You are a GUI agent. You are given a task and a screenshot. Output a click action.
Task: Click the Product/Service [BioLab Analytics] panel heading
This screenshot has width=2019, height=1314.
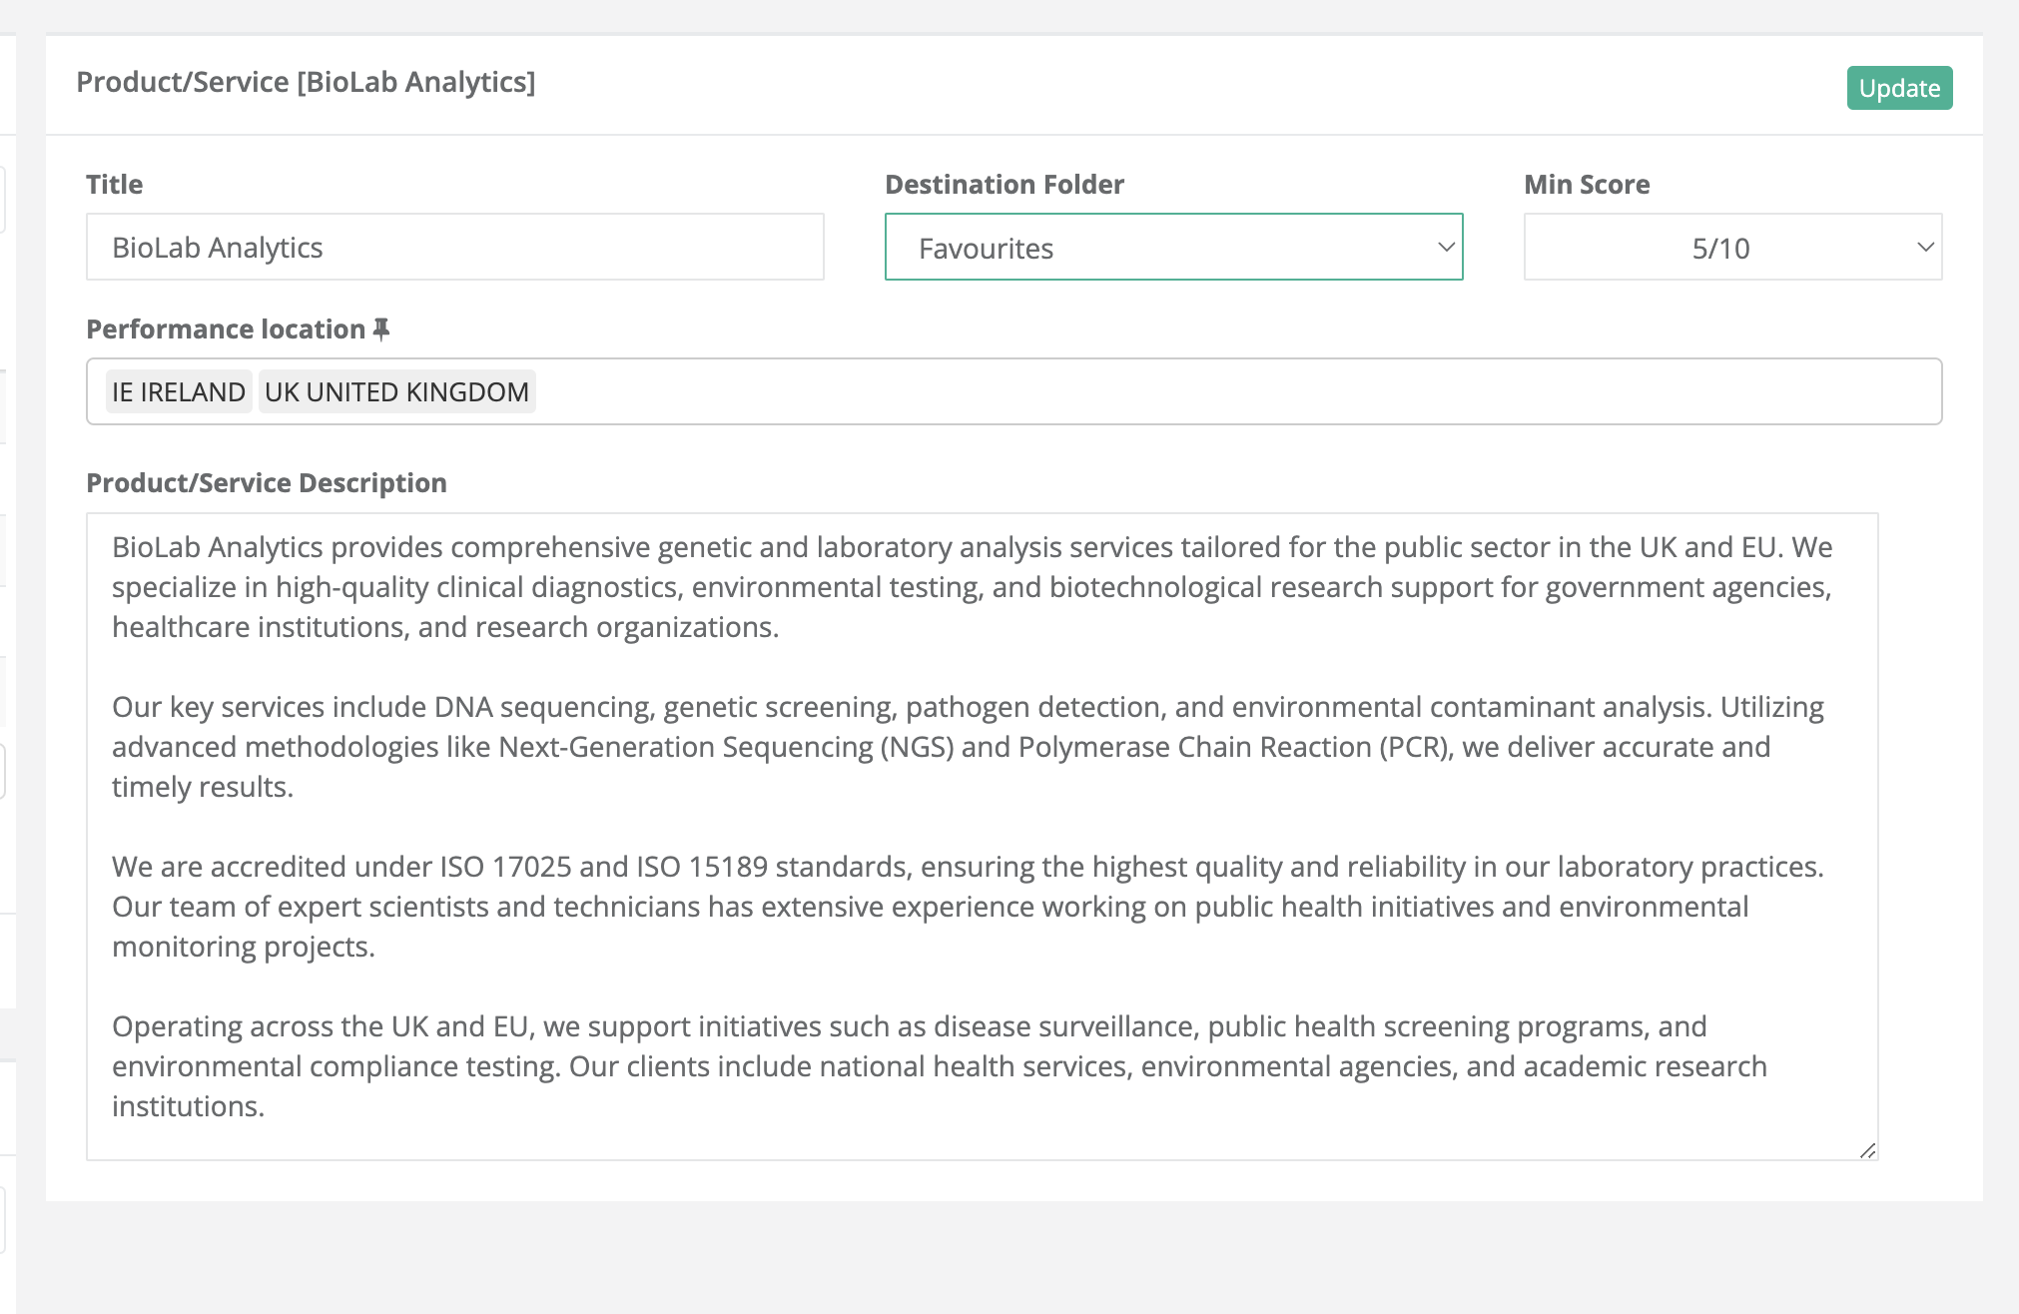click(x=306, y=82)
